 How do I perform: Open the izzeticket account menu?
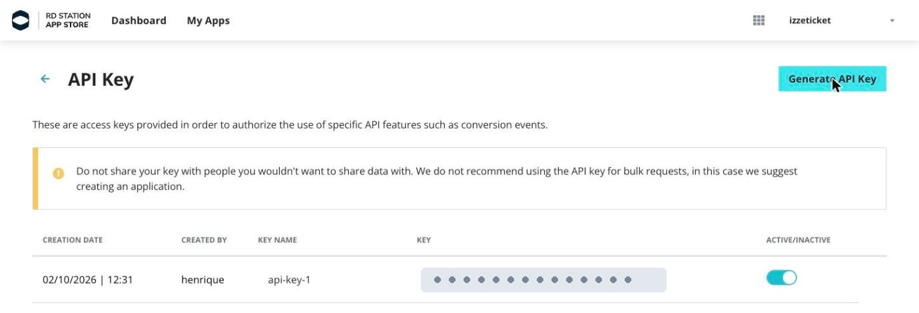point(810,21)
